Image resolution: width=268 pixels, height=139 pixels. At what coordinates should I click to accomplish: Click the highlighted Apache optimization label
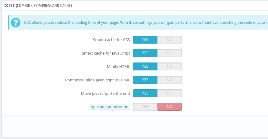pyautogui.click(x=109, y=107)
